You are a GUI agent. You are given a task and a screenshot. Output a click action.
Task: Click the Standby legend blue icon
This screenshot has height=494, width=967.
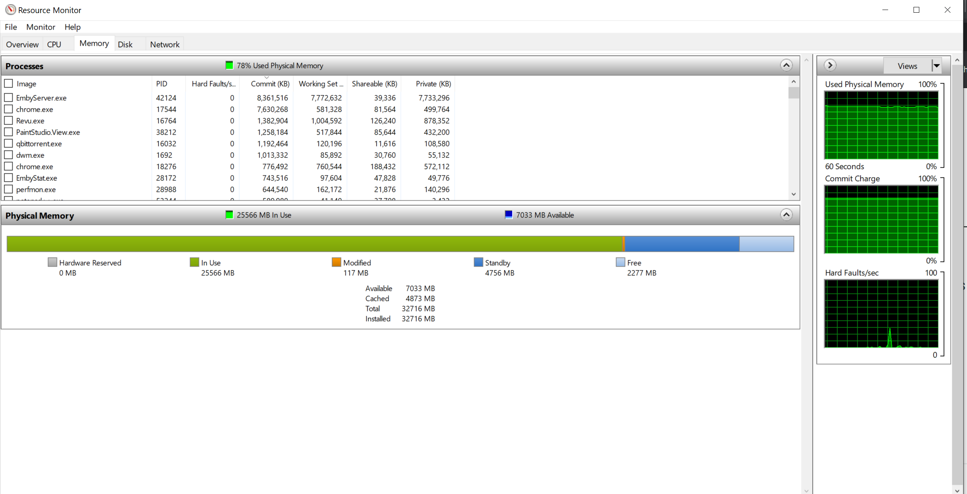tap(478, 262)
